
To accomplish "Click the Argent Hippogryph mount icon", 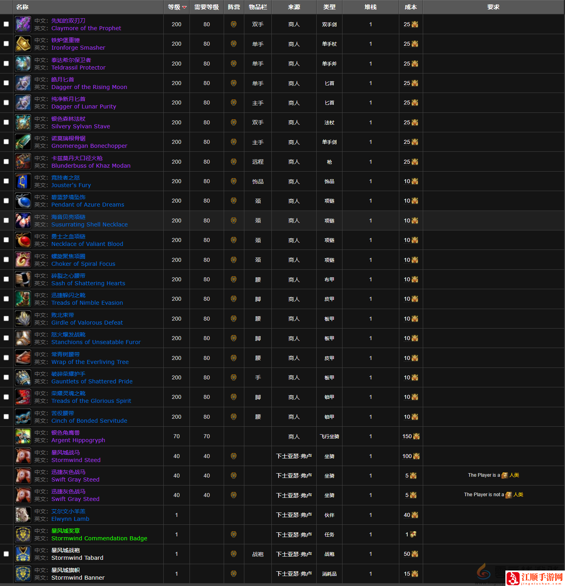I will coord(23,436).
